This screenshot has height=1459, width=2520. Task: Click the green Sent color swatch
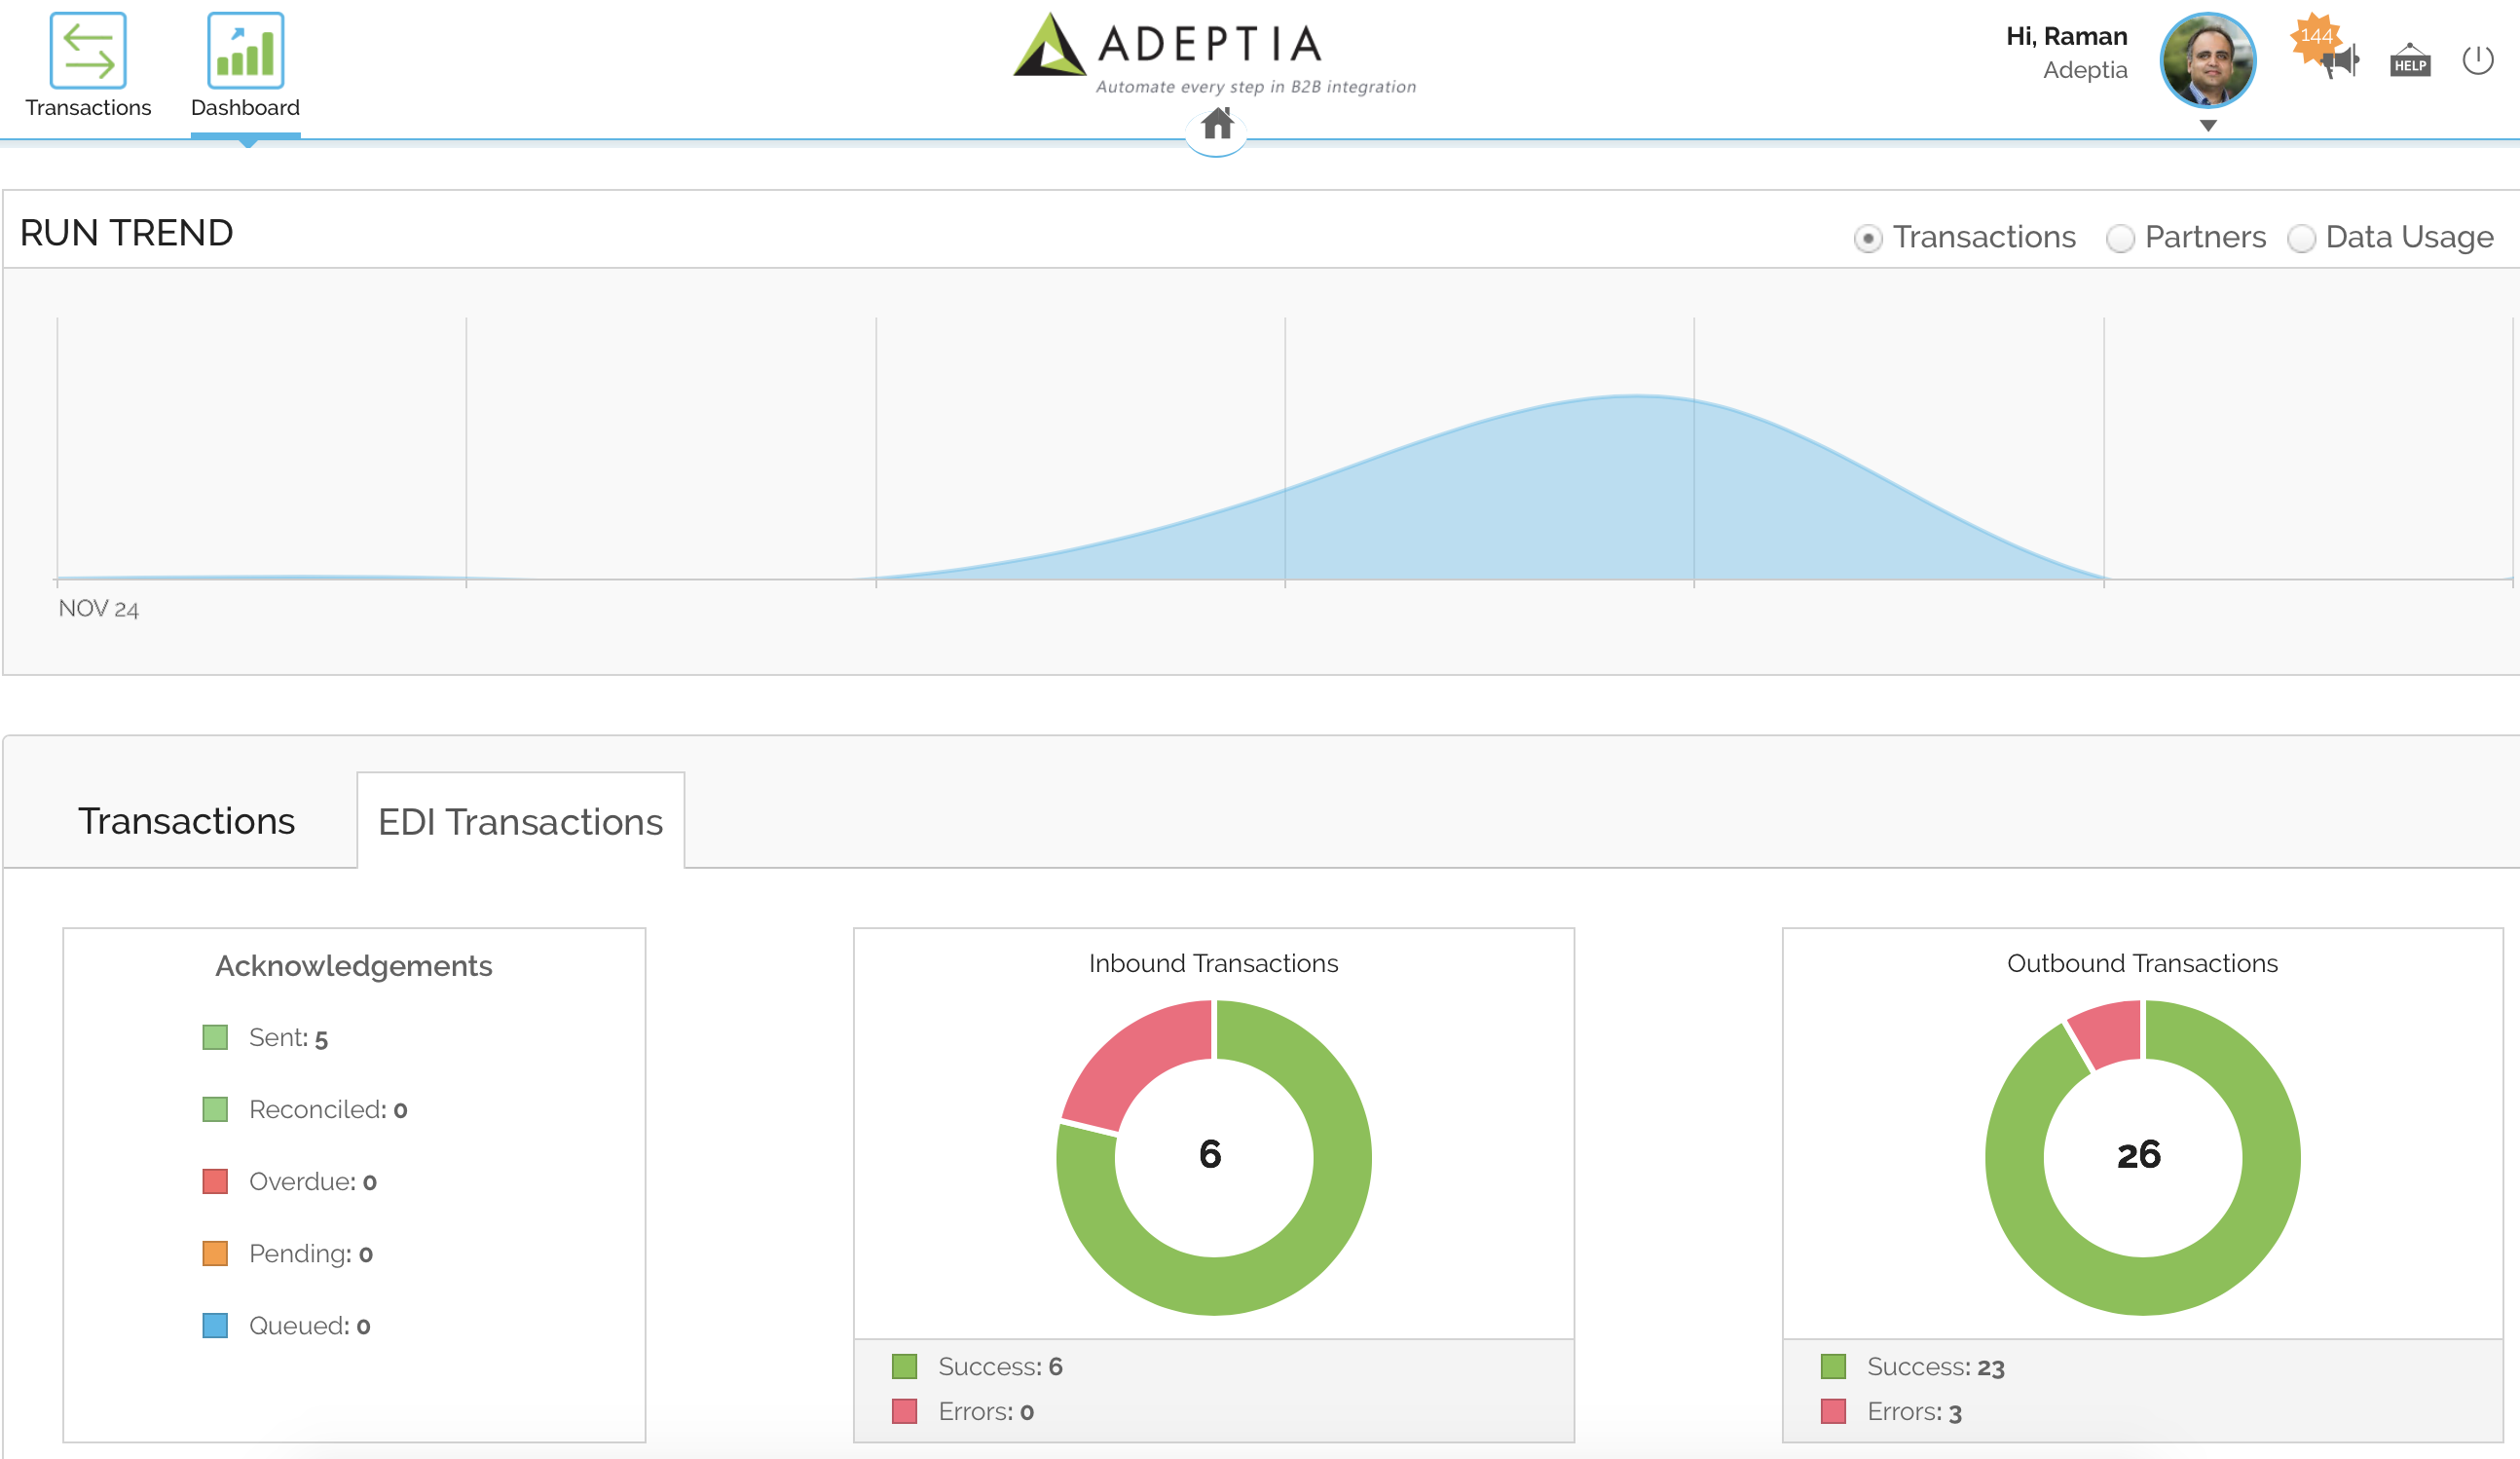[x=215, y=1037]
